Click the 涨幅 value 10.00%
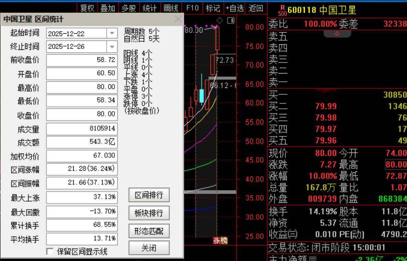The height and width of the screenshot is (261, 407). (323, 176)
